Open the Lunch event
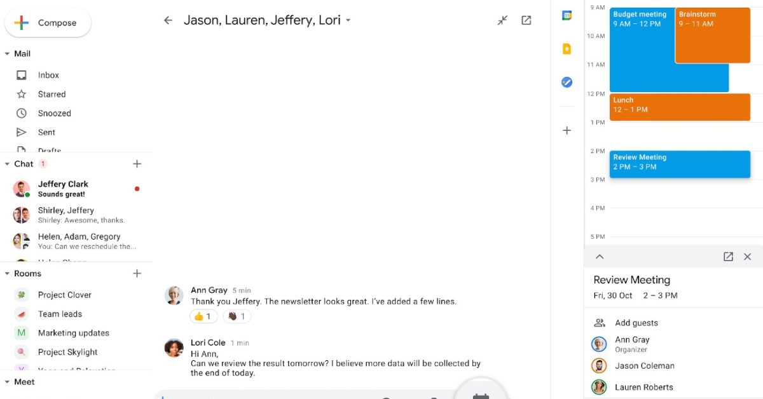Image resolution: width=763 pixels, height=399 pixels. coord(680,107)
